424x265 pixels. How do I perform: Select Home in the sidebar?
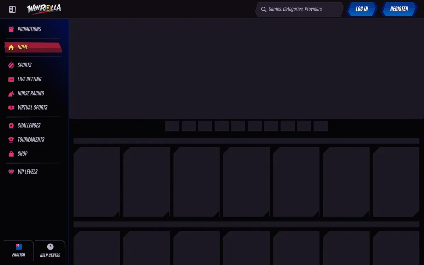click(33, 47)
